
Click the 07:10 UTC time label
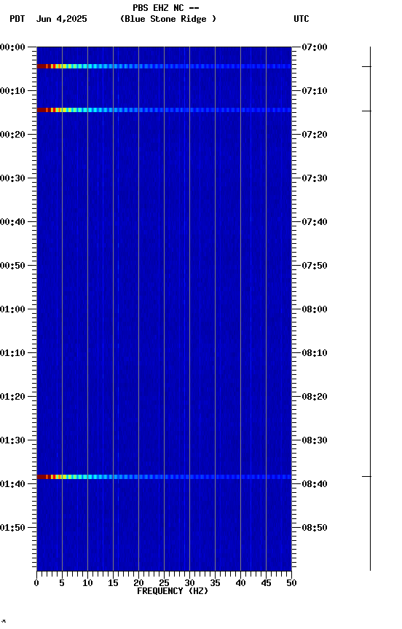coord(315,91)
